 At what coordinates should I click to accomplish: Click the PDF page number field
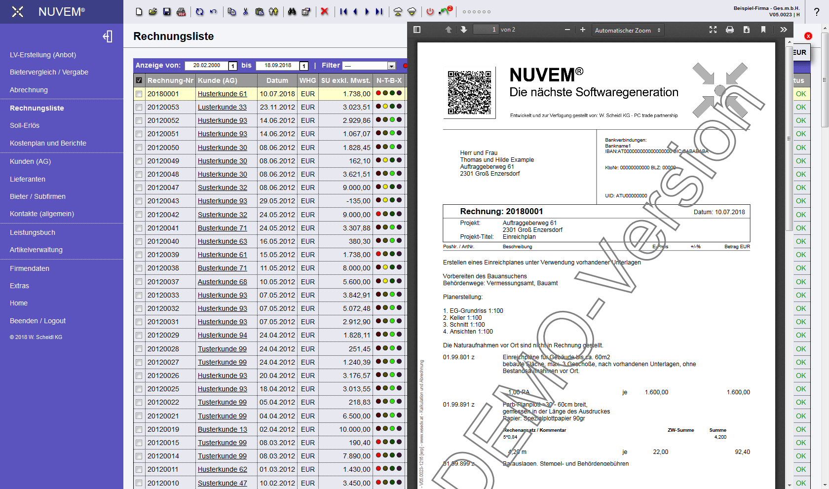coord(486,30)
